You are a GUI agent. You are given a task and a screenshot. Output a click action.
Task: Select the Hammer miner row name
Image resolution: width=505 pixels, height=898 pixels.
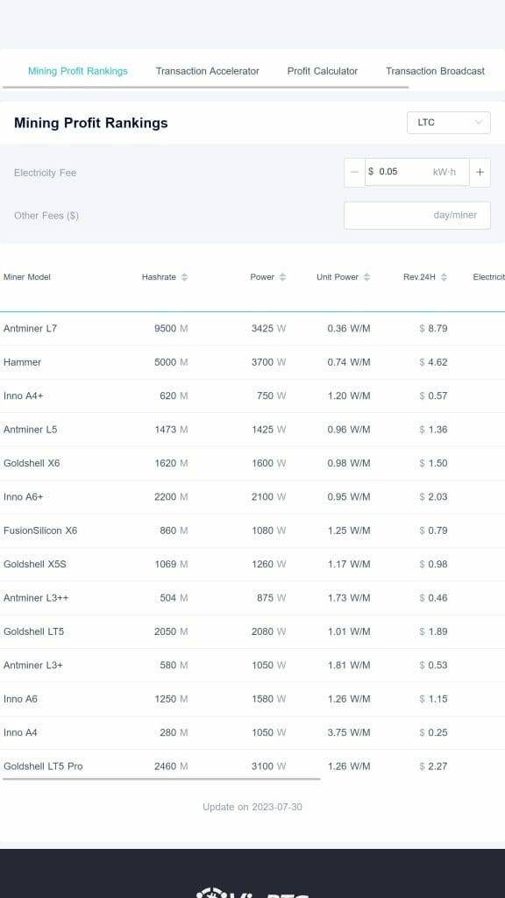[22, 362]
